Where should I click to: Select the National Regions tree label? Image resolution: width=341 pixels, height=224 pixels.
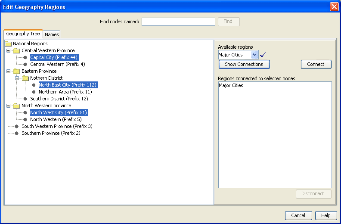coord(30,44)
